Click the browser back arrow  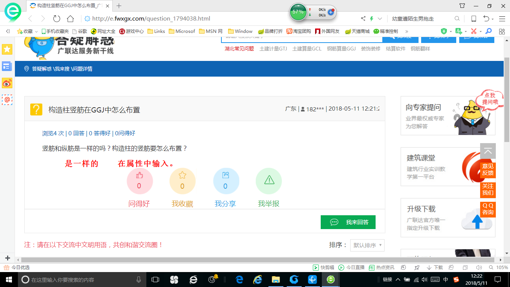pos(31,19)
